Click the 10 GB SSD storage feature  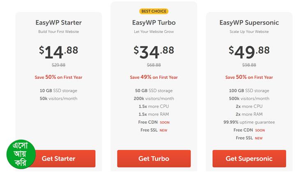[x=58, y=91]
